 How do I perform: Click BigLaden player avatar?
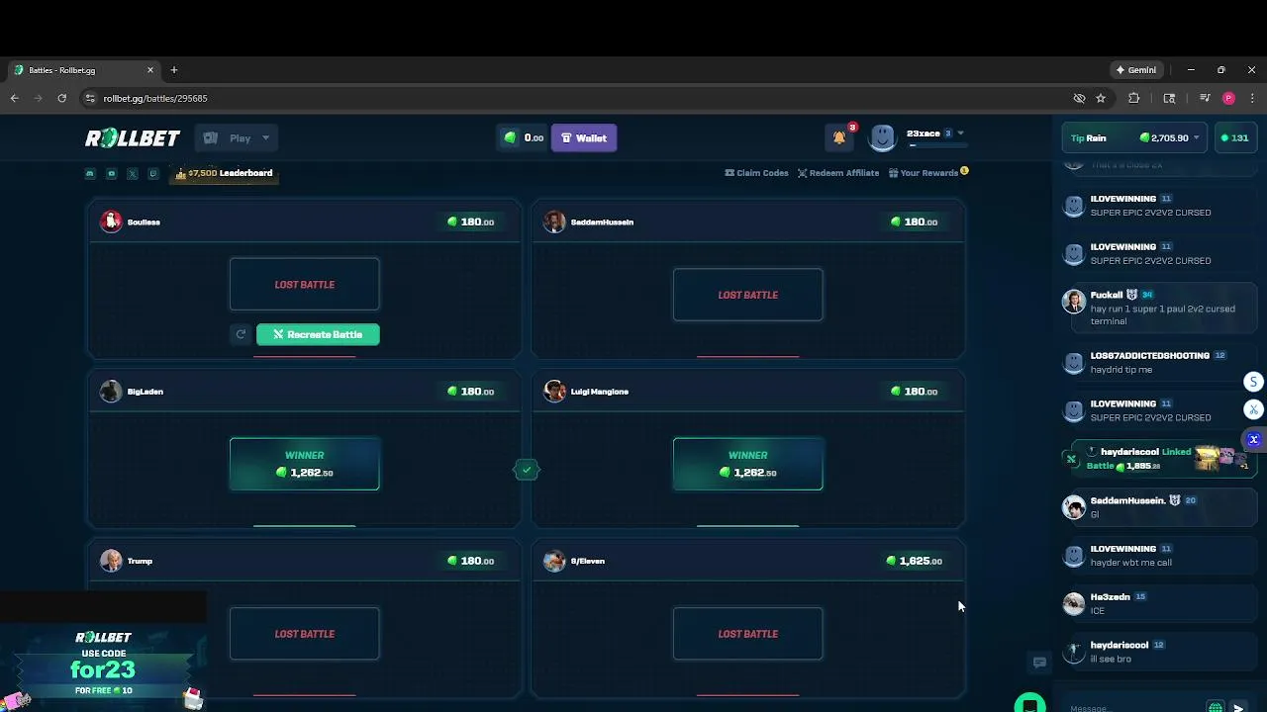(111, 392)
